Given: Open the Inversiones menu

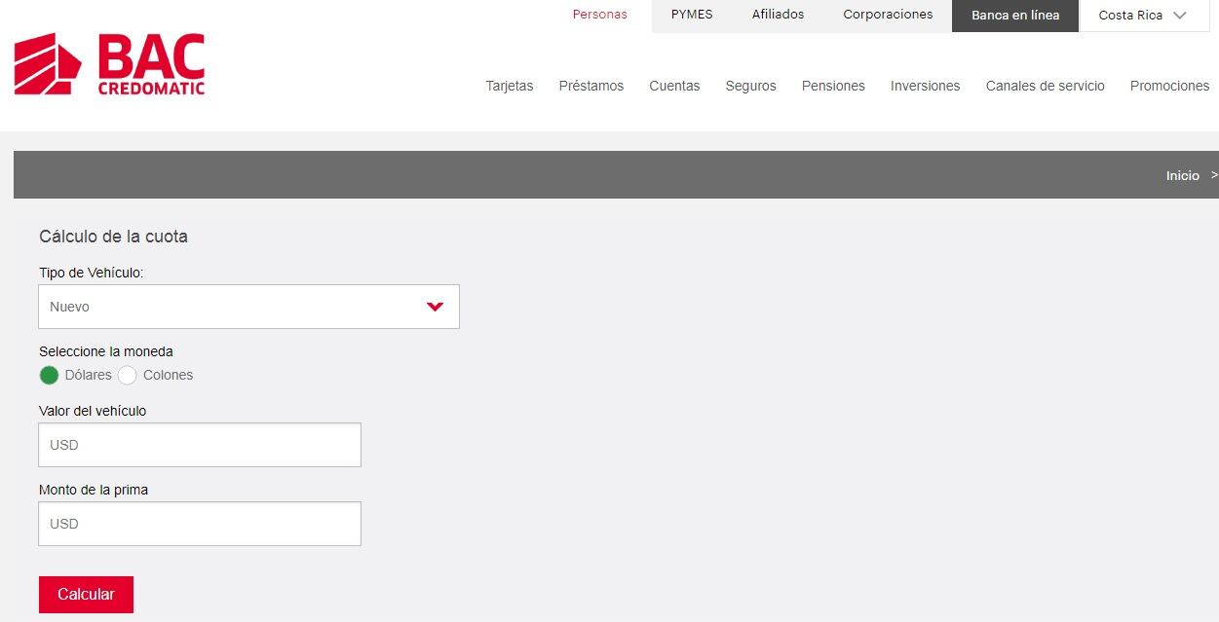Looking at the screenshot, I should pyautogui.click(x=925, y=86).
